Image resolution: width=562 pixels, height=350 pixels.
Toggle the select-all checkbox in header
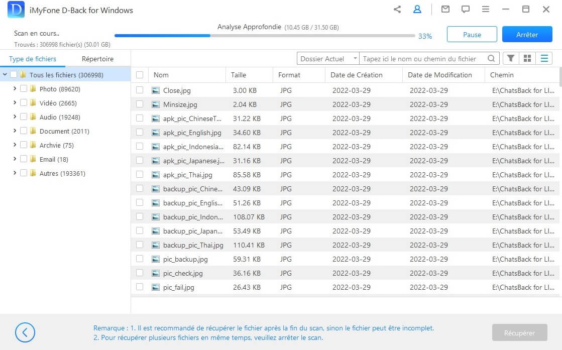[140, 75]
